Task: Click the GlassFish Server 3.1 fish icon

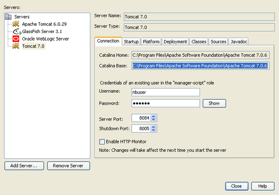Action: 16,32
